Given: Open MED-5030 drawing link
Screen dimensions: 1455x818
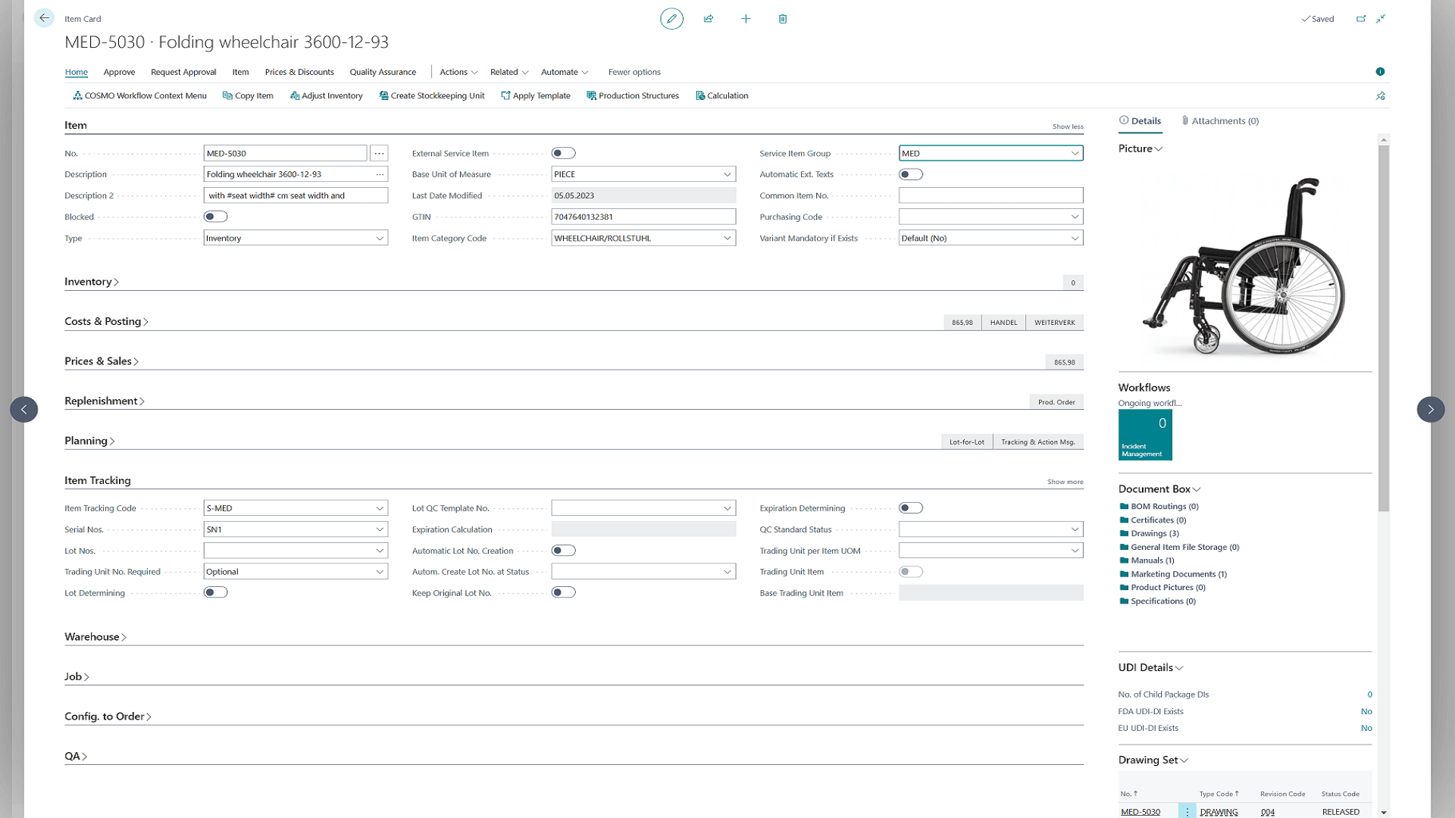Looking at the screenshot, I should click(x=1141, y=812).
